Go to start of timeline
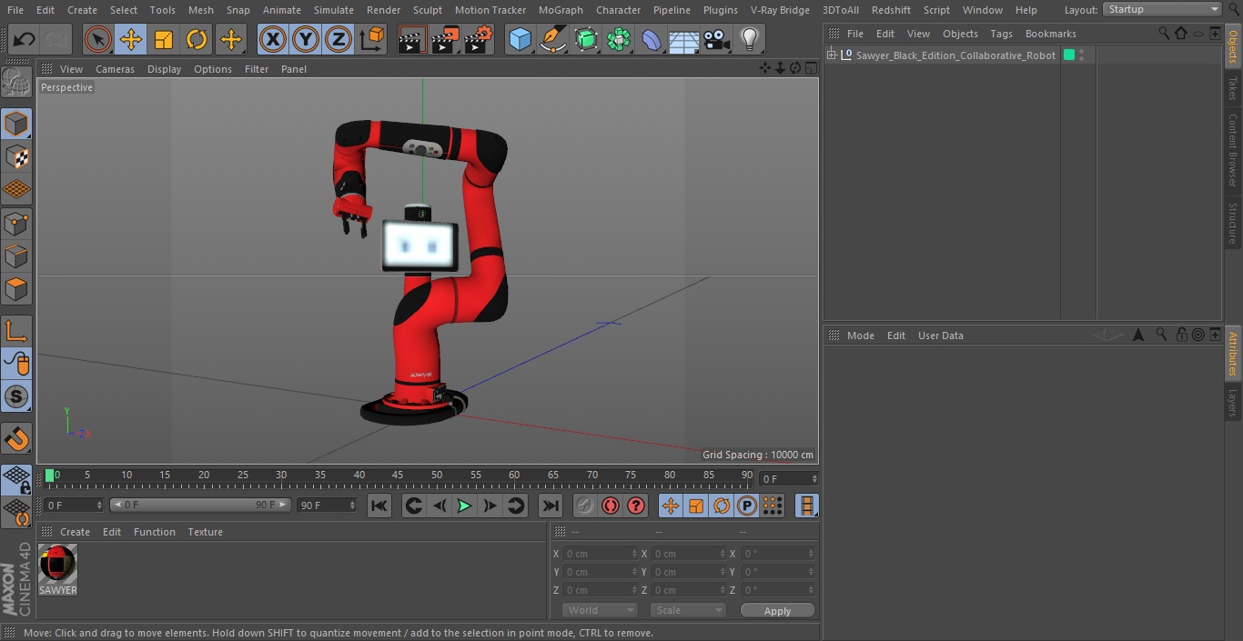This screenshot has height=641, width=1243. 379,506
